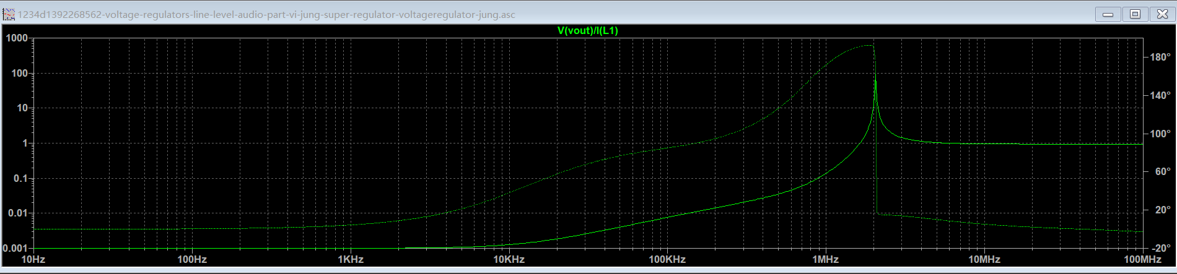Click the 180° phase axis label
Screen dimensions: 1177x274
(x=1160, y=58)
